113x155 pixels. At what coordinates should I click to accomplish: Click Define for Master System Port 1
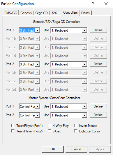98,106
